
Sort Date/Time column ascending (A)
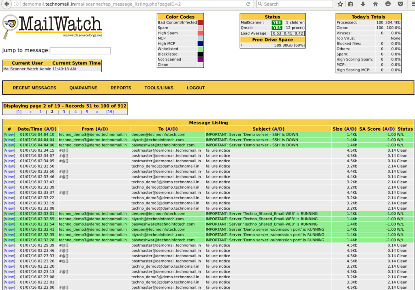[48, 129]
